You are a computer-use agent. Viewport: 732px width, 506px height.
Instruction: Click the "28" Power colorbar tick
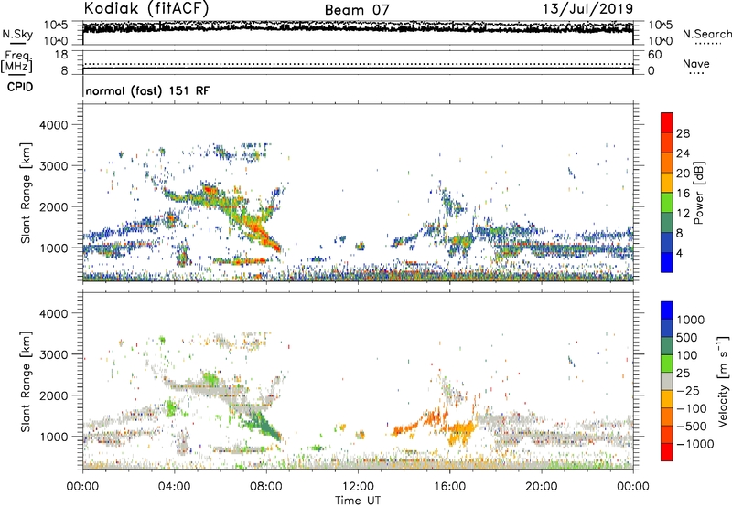click(x=683, y=133)
